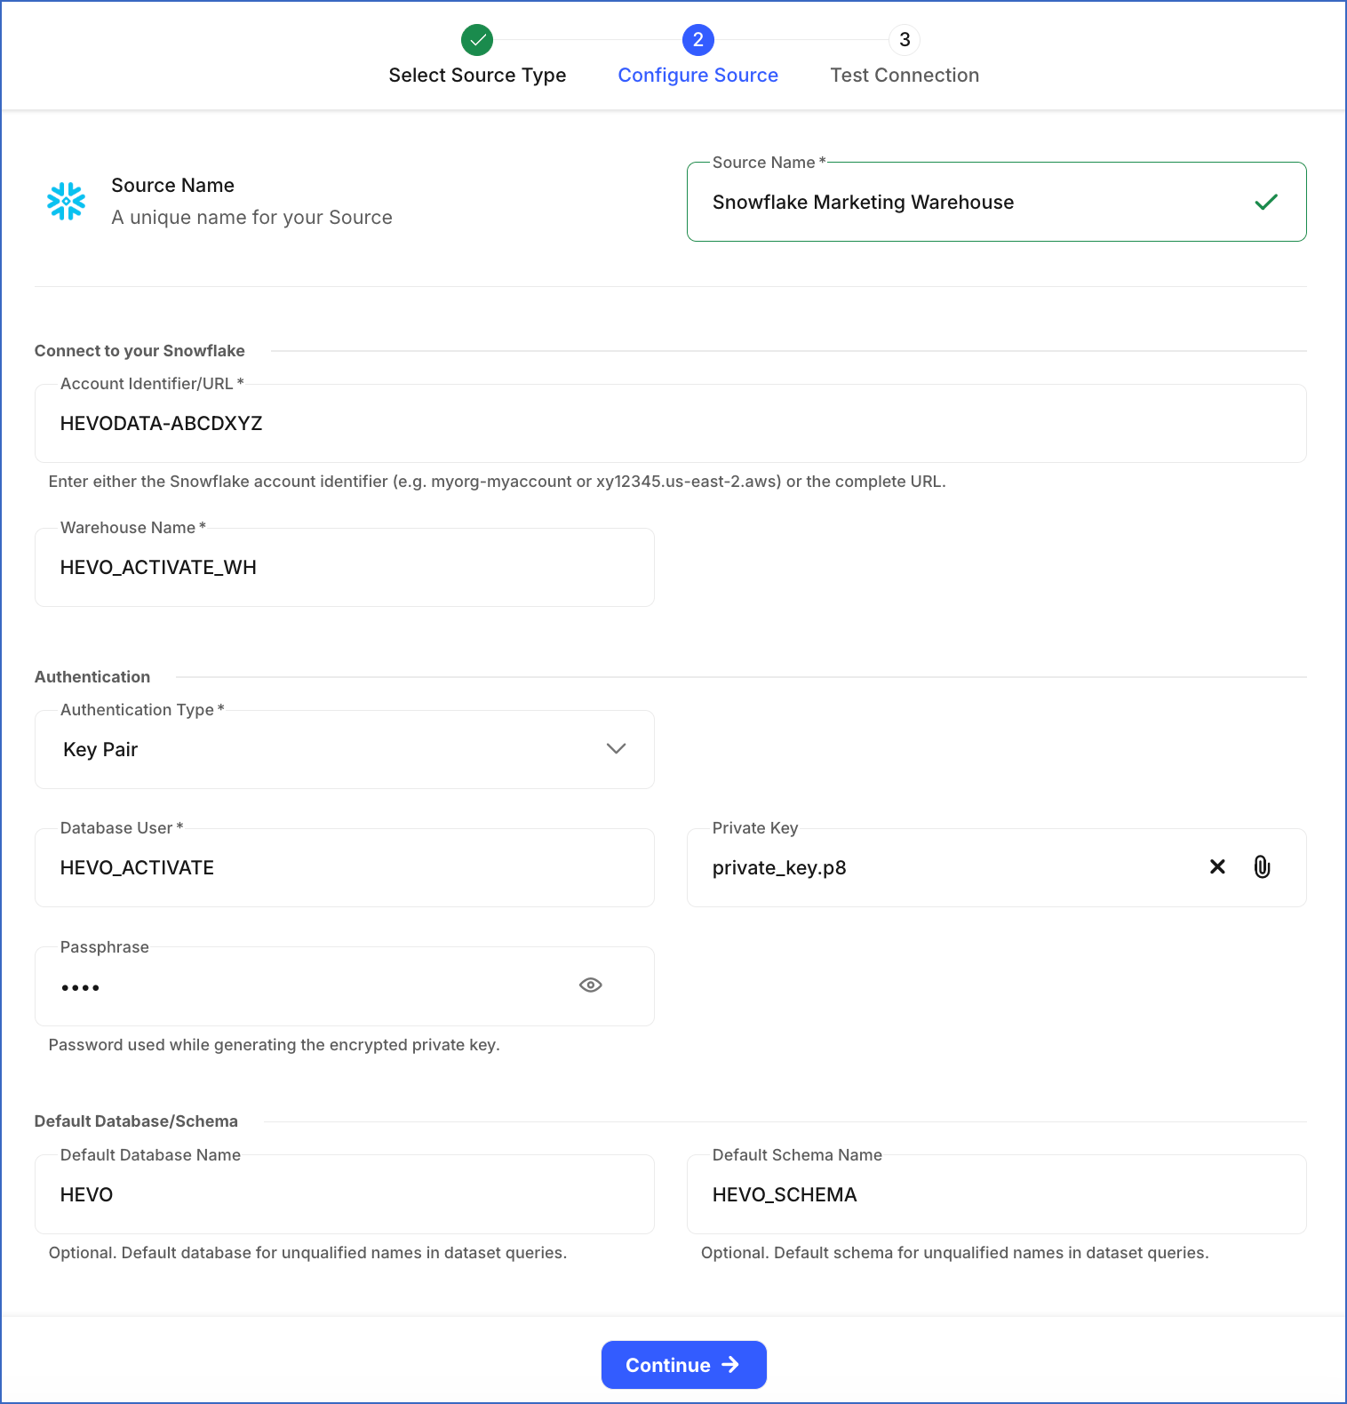Click the green checkmark step one icon

click(x=477, y=40)
